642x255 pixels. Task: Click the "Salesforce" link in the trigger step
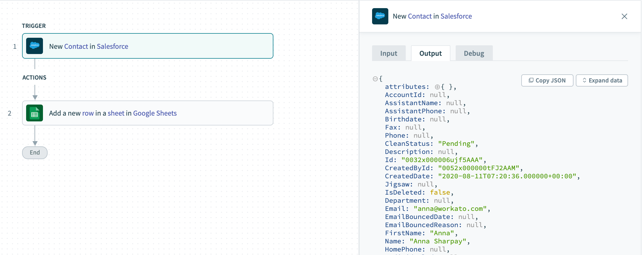pyautogui.click(x=112, y=46)
